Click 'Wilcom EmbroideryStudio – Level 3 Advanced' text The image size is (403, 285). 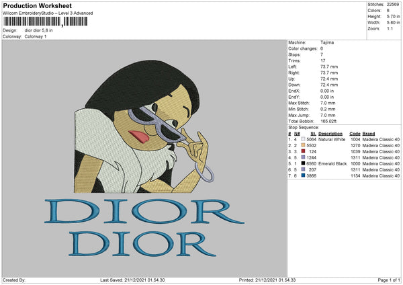click(48, 13)
